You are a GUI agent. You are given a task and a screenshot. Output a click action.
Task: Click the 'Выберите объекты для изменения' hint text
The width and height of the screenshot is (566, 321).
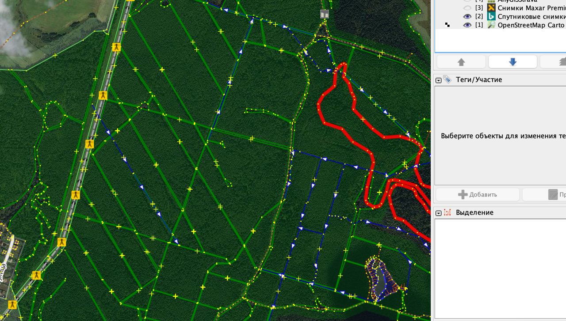click(503, 136)
